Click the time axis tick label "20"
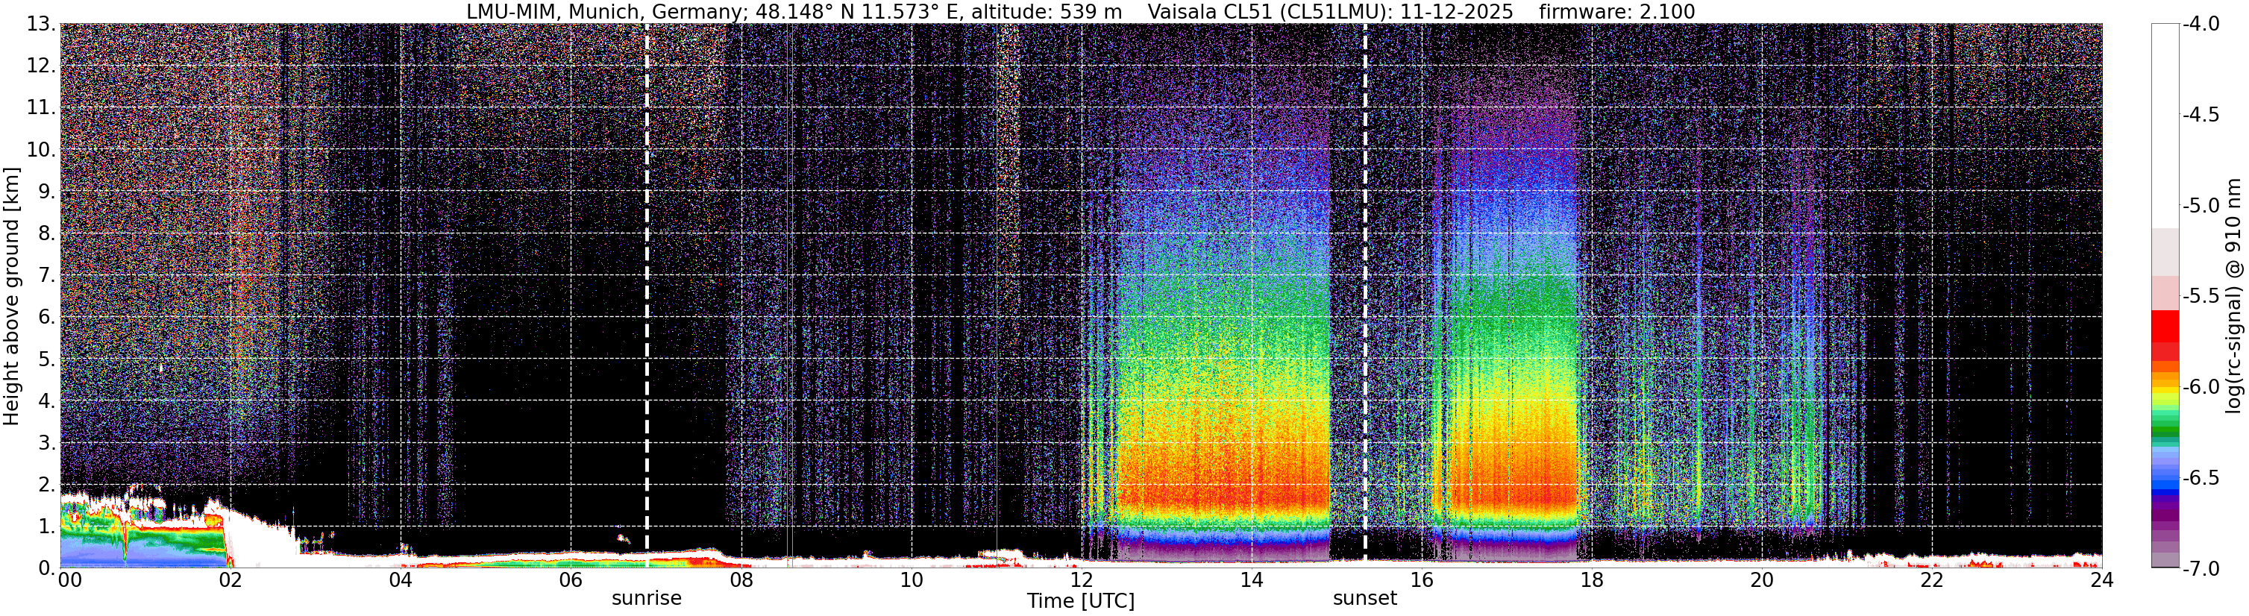 (1762, 580)
